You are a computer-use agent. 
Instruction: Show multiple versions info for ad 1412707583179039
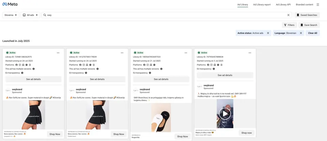click(x=97, y=69)
